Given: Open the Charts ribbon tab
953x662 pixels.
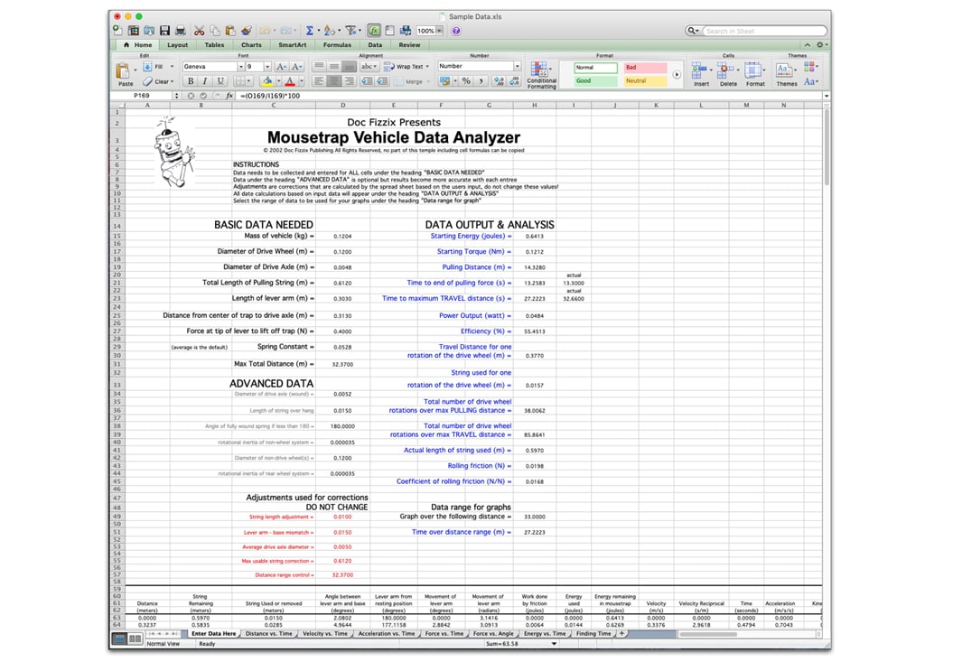Looking at the screenshot, I should (x=251, y=45).
